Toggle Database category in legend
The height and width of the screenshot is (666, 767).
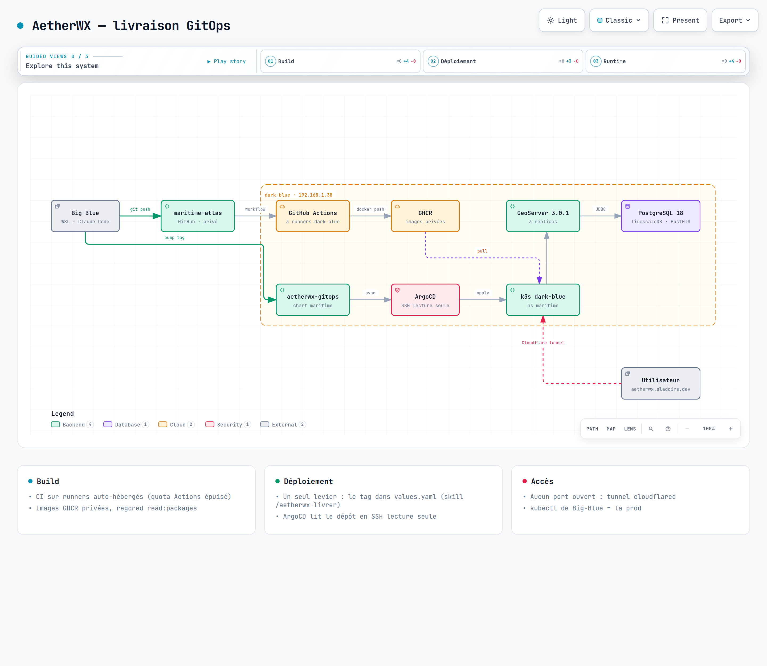tap(126, 424)
